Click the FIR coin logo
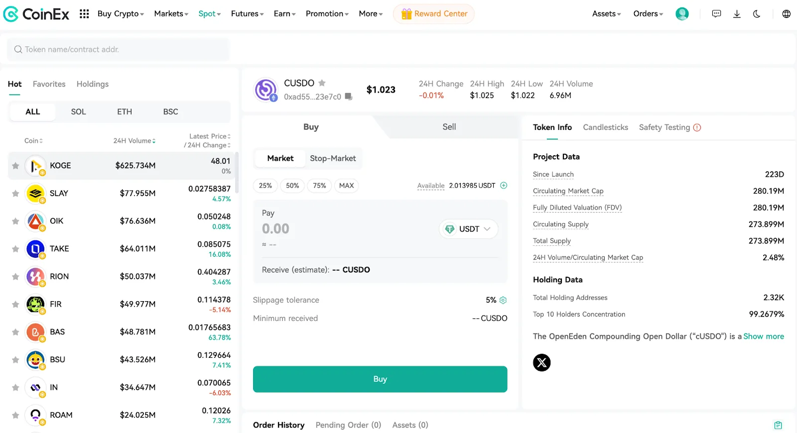The image size is (797, 433). [35, 304]
